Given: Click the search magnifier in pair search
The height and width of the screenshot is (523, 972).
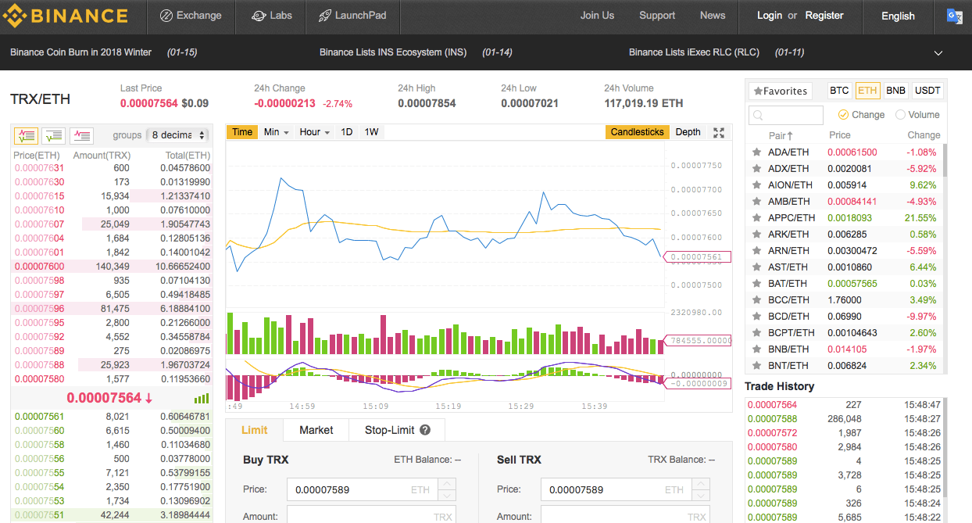Looking at the screenshot, I should (x=758, y=116).
